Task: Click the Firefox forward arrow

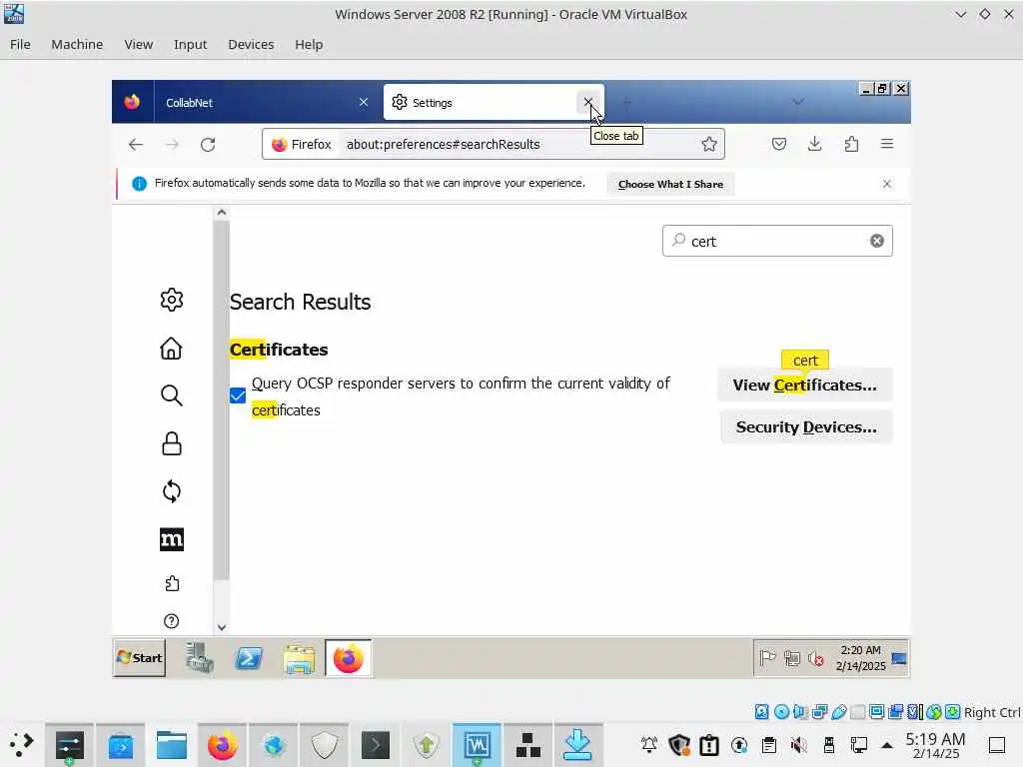Action: pyautogui.click(x=172, y=144)
